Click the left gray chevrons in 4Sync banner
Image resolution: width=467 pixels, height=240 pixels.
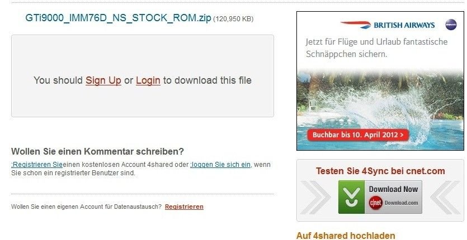point(315,197)
